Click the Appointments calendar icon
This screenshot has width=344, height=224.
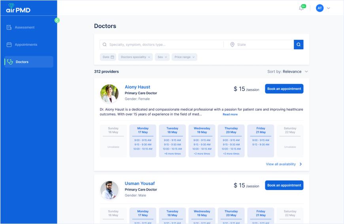pos(9,45)
